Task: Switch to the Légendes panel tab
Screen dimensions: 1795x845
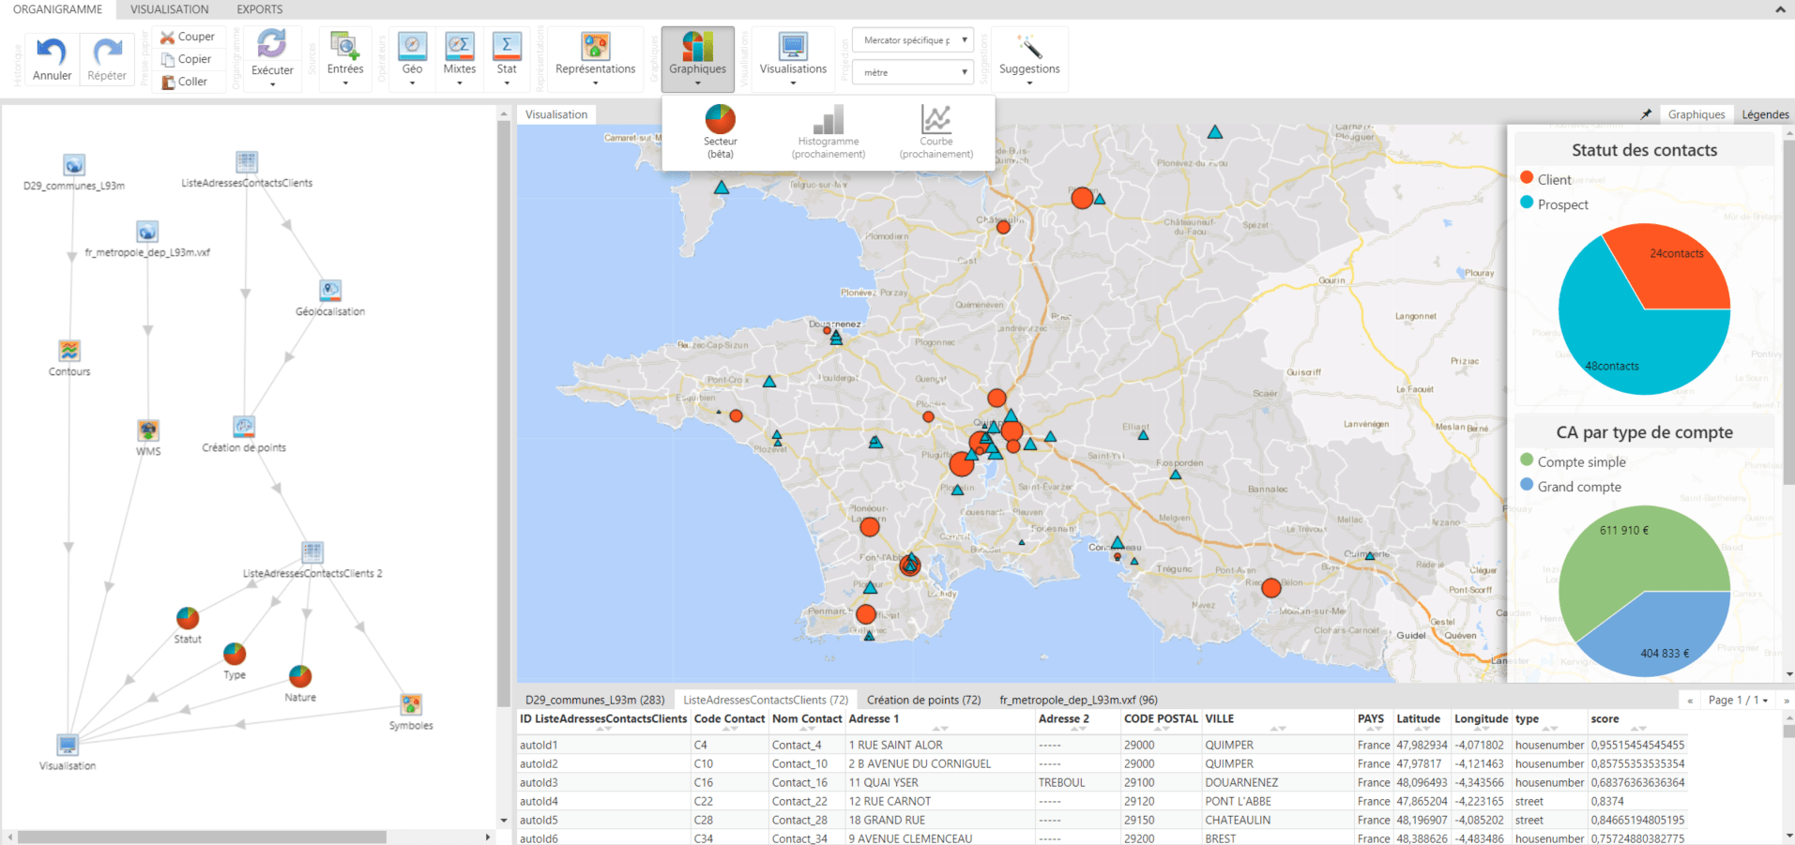Action: coord(1765,114)
